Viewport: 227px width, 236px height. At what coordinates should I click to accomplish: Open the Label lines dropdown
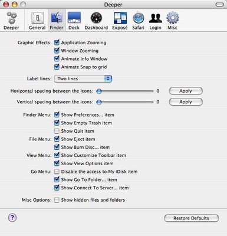83,78
